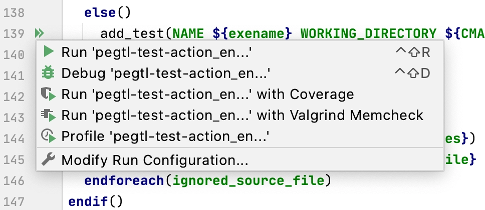Image resolution: width=485 pixels, height=210 pixels.
Task: Click the wrench configuration icon
Action: click(48, 159)
